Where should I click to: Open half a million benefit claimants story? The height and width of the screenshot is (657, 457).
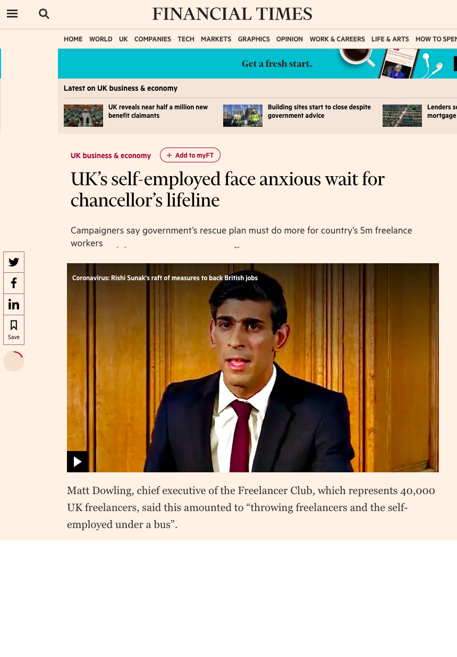click(158, 111)
